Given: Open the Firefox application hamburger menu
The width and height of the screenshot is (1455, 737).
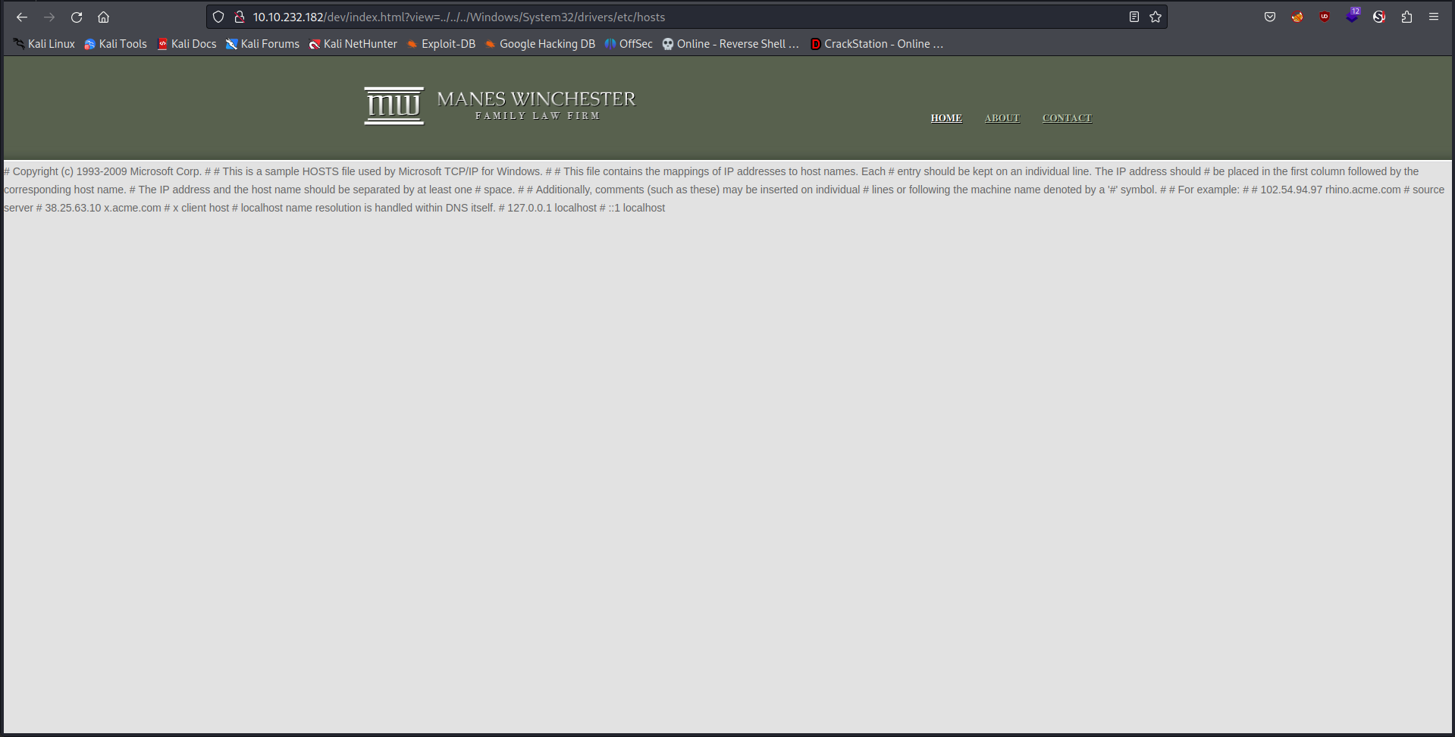Looking at the screenshot, I should 1434,17.
